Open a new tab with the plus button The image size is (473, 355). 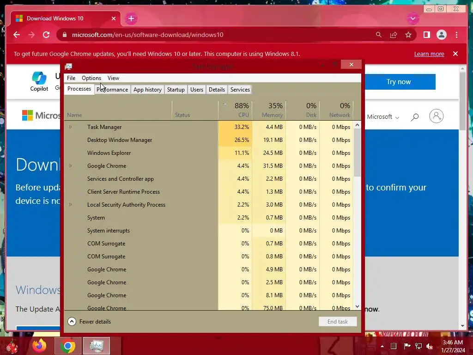pos(131,18)
